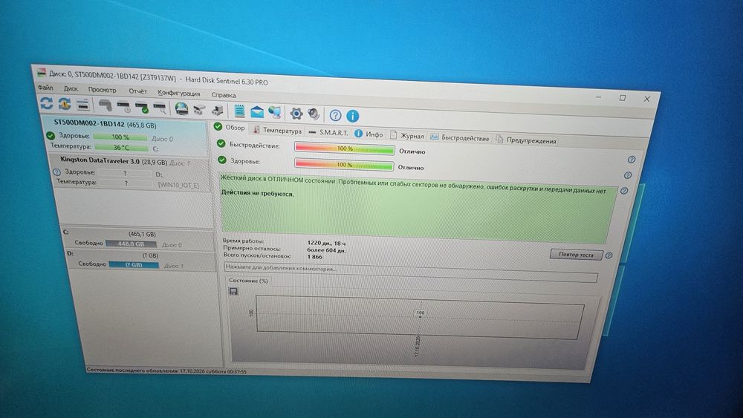The width and height of the screenshot is (743, 418).
Task: Click the networked computers toolbar icon
Action: coord(274,113)
